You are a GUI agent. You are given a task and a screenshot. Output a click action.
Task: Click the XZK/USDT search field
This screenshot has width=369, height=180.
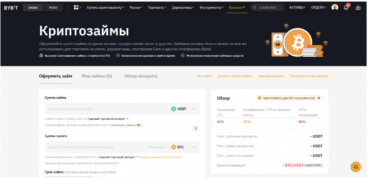click(268, 8)
